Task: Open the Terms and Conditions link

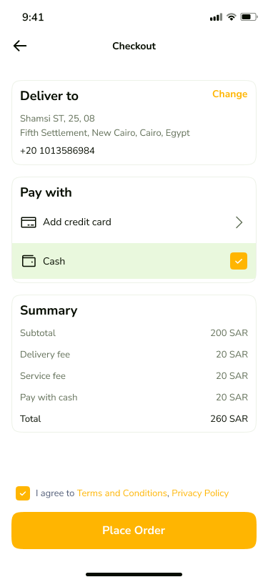Action: point(121,493)
